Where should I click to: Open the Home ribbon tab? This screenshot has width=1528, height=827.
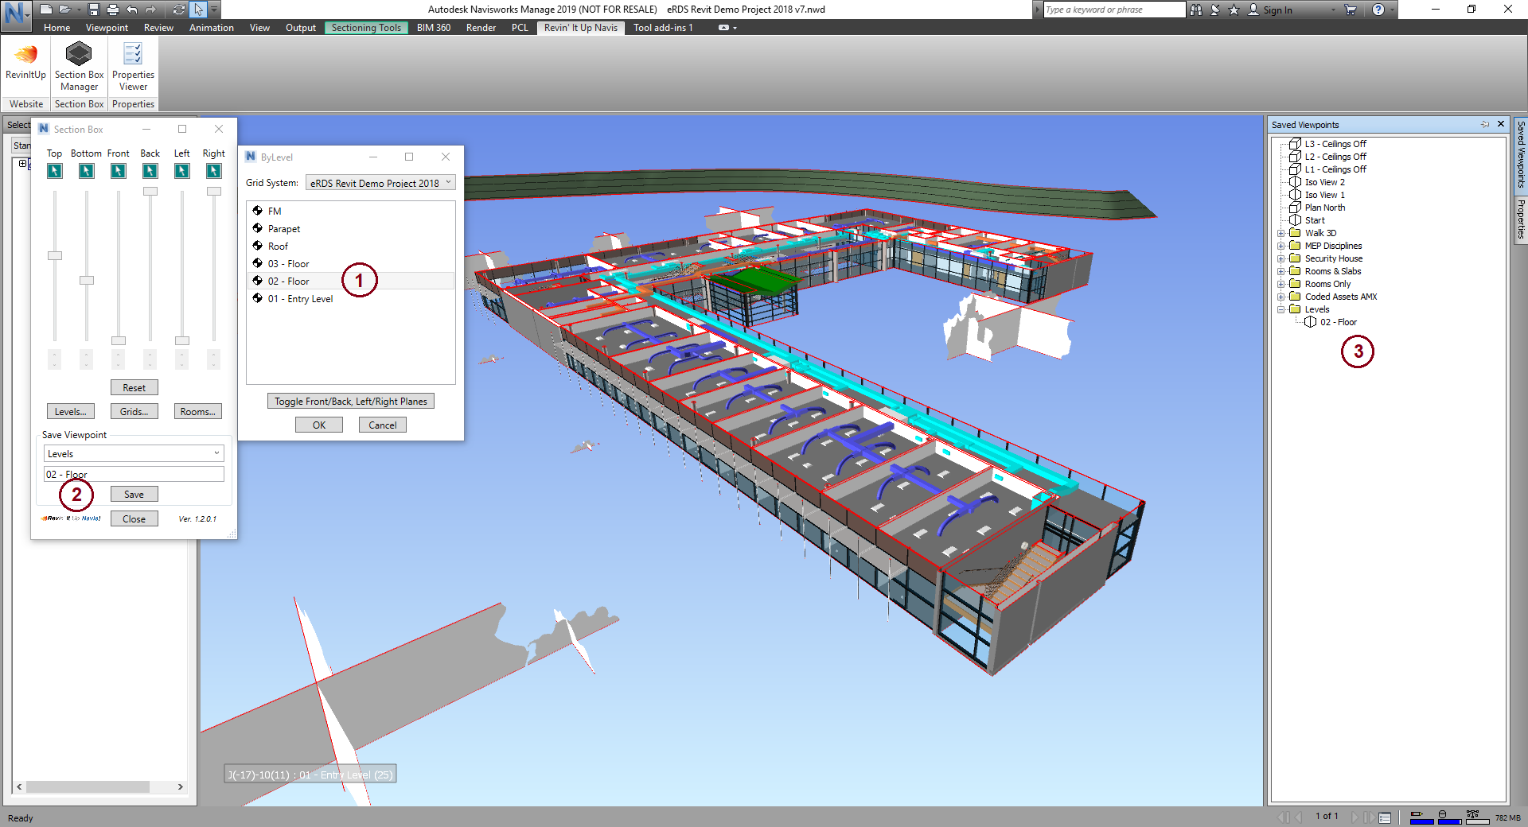[x=57, y=28]
